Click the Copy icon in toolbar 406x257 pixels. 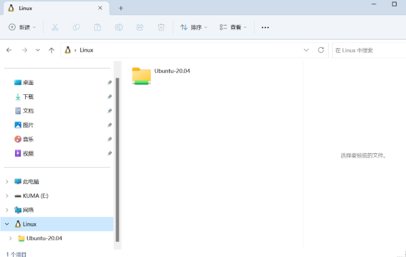[76, 27]
